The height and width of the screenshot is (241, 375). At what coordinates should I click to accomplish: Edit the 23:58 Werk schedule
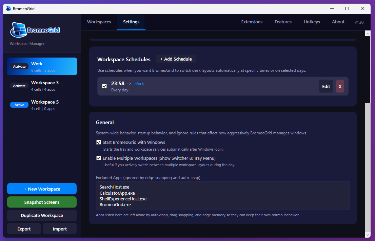click(326, 86)
